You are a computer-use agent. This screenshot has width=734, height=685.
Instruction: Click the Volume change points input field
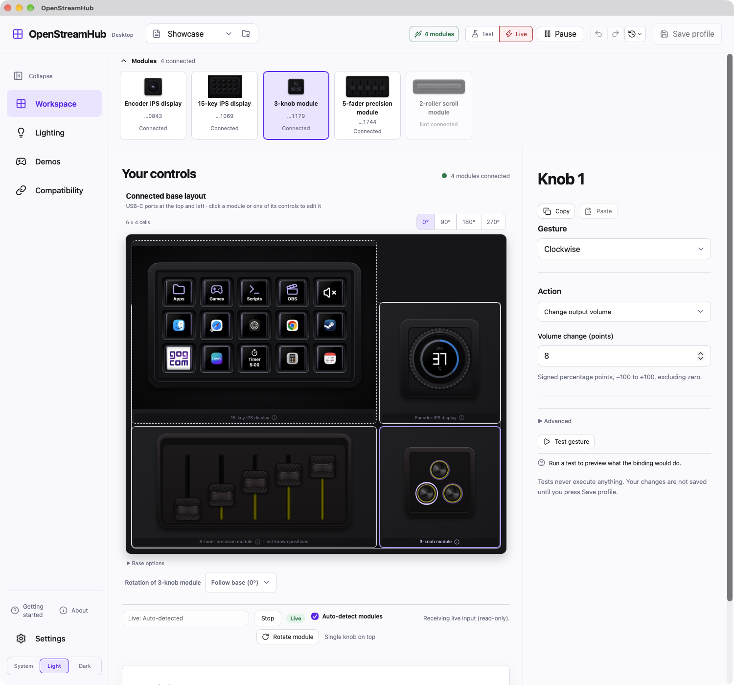(x=624, y=356)
